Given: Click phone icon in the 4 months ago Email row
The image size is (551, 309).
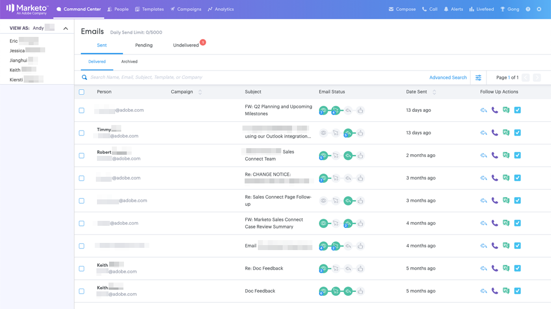Looking at the screenshot, I should coord(495,246).
